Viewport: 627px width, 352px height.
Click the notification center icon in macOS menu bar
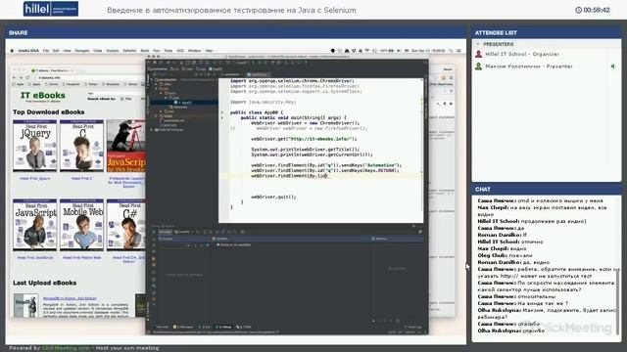pos(459,51)
